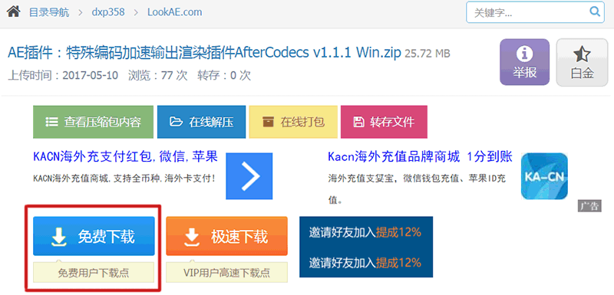Click the magnifier search icon
614x295 pixels.
tap(594, 11)
